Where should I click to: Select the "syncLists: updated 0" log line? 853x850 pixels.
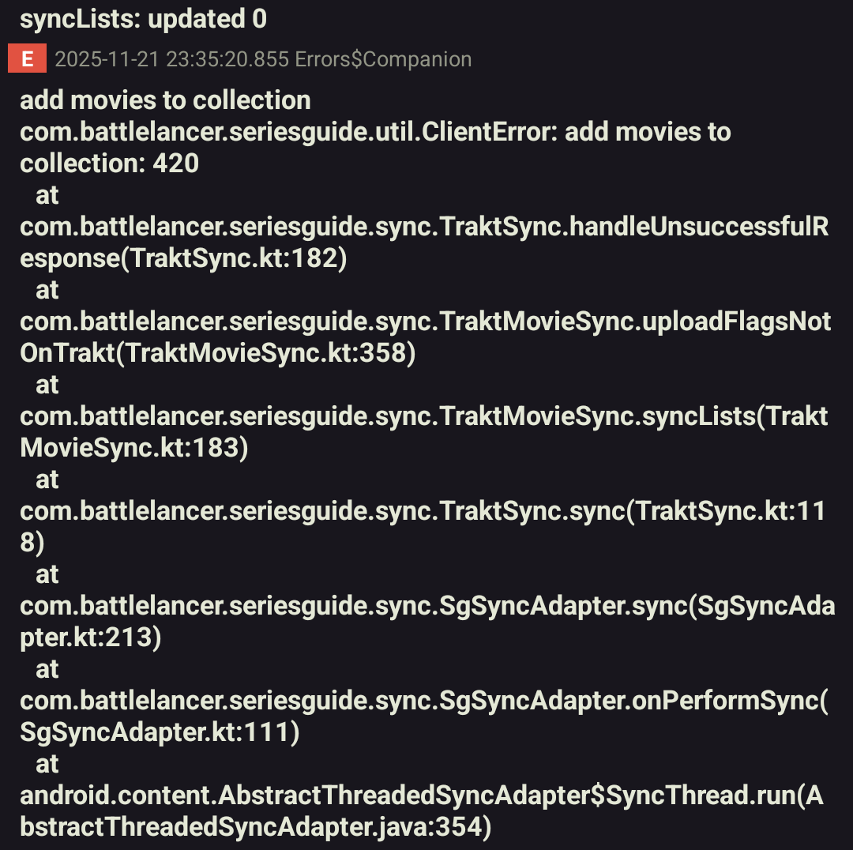pyautogui.click(x=143, y=19)
